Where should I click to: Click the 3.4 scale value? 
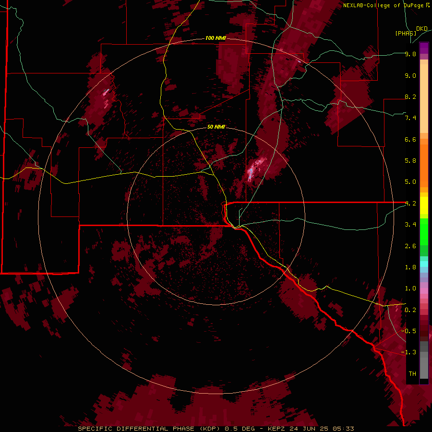[410, 225]
